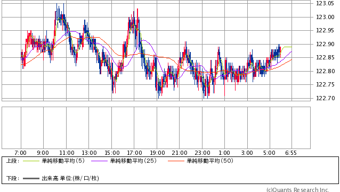This screenshot has height=192, width=340.
Task: Click the 122.75 price axis label
Action: [325, 84]
